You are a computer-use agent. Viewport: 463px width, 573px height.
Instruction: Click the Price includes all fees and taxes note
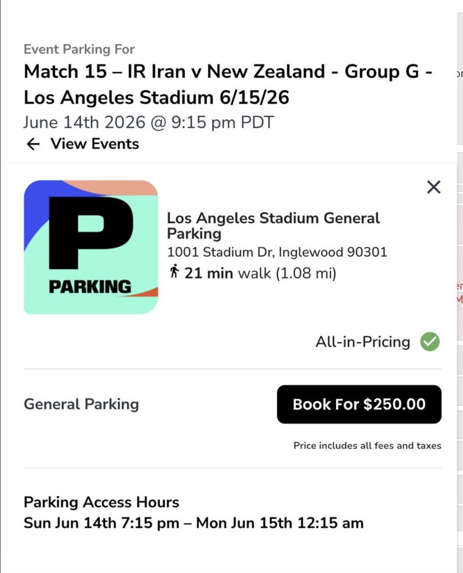(x=367, y=446)
